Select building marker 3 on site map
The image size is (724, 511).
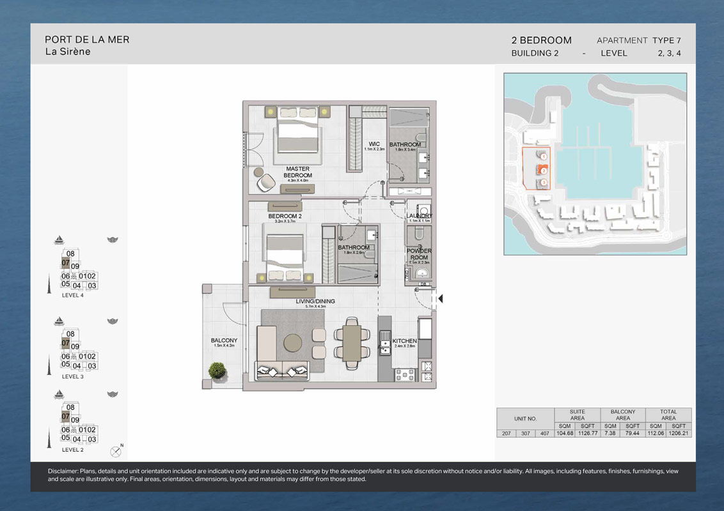click(x=543, y=183)
